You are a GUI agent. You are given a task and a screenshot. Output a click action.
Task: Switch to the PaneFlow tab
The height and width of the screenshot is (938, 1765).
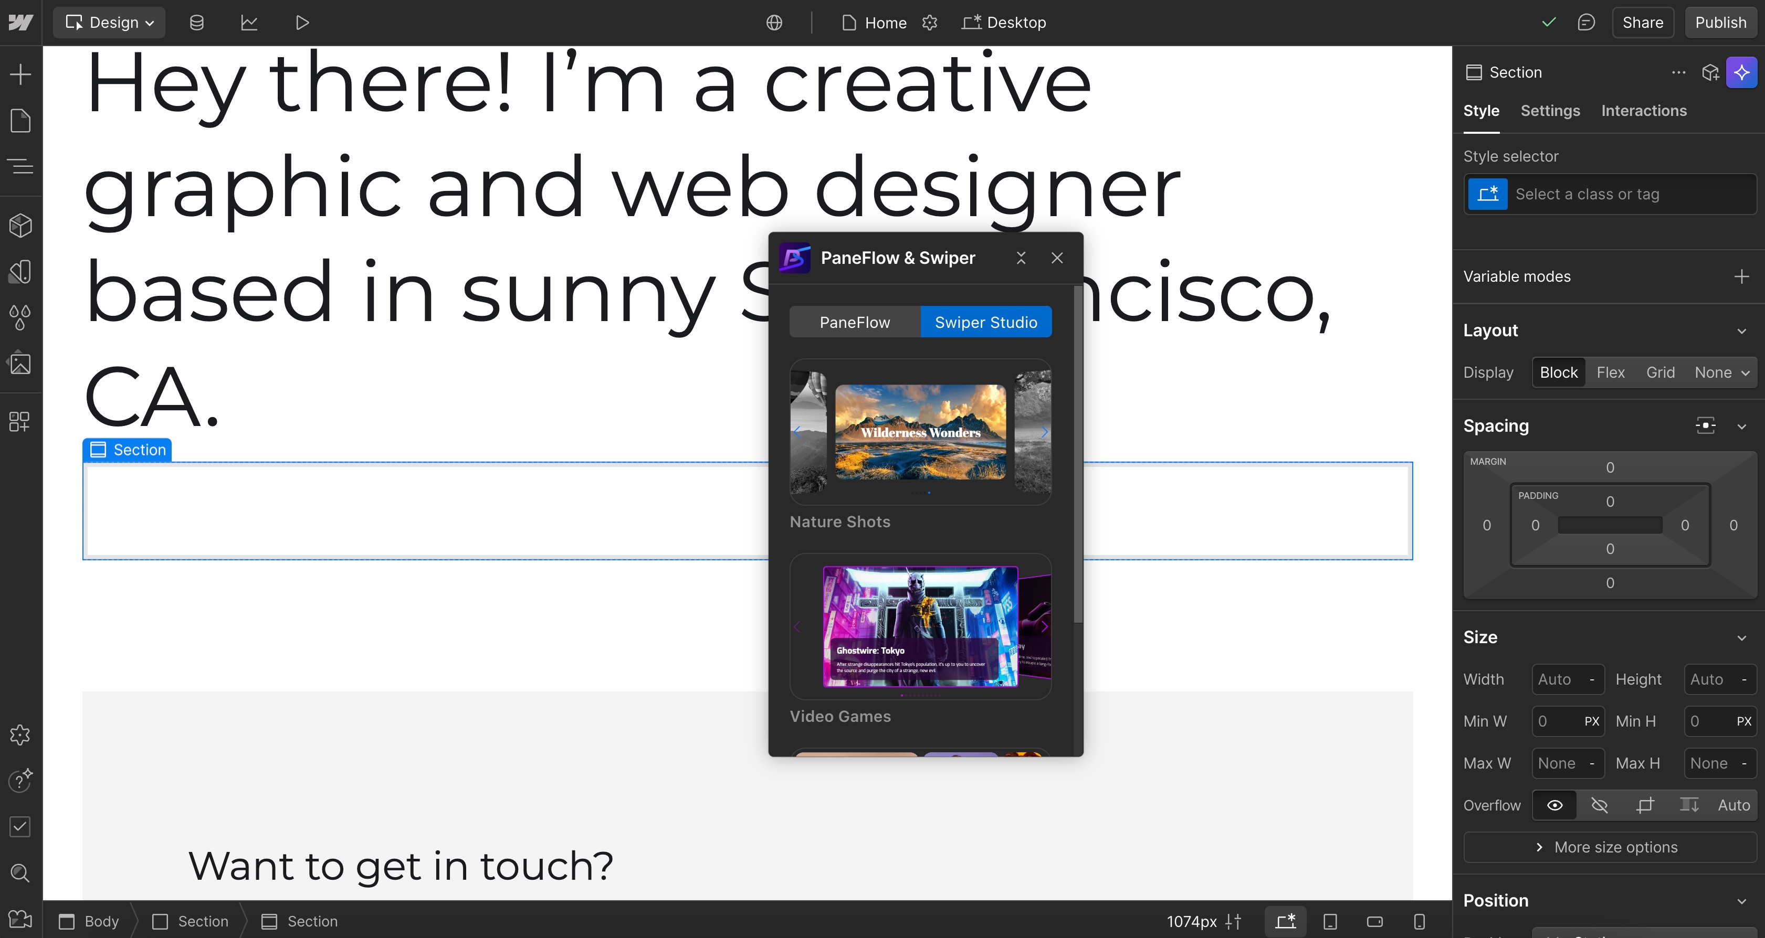(855, 322)
